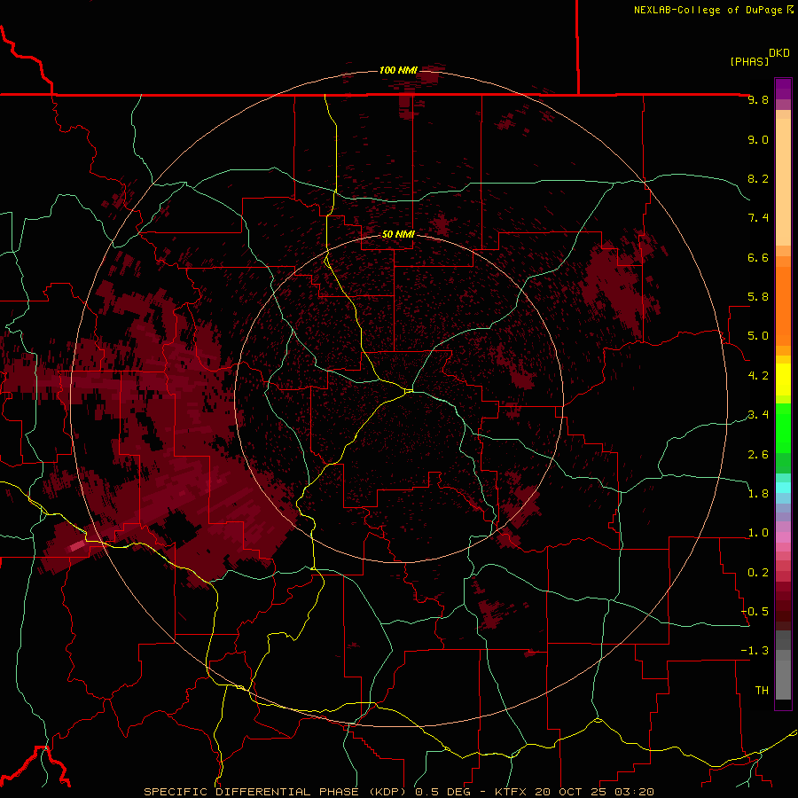Click the 6.6 legend value
The height and width of the screenshot is (798, 798).
point(758,257)
